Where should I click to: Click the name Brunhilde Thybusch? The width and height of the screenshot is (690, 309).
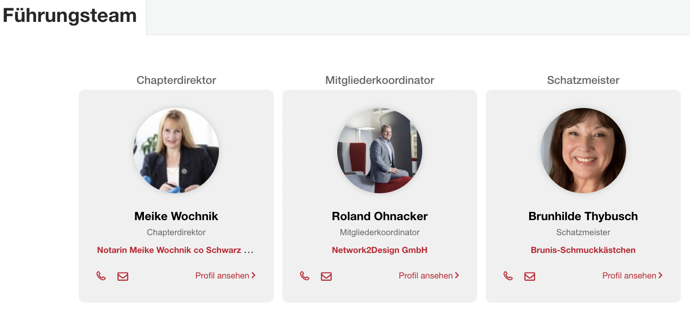(x=583, y=216)
